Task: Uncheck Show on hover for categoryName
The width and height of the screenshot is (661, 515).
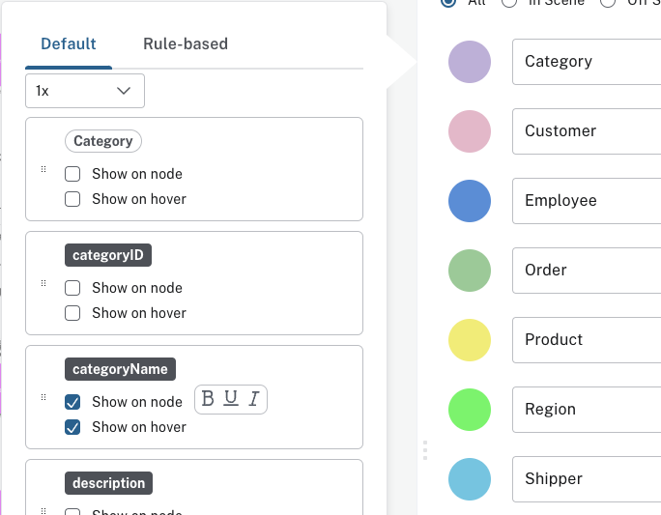Action: [x=72, y=427]
